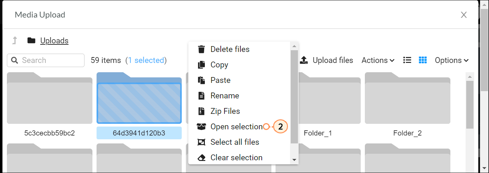The image size is (489, 173).
Task: Choose Open selection from the menu
Action: pos(240,127)
